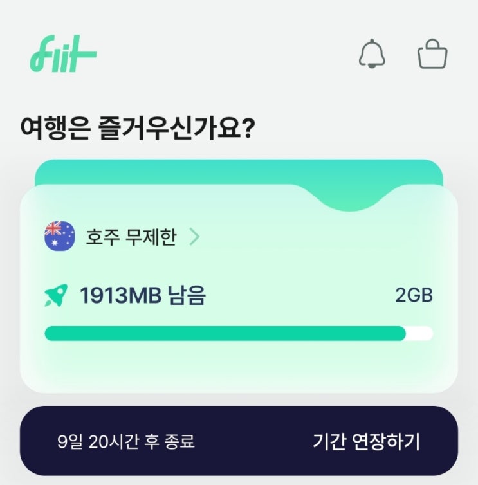Open the shopping bag cart
This screenshot has height=485, width=478.
(x=432, y=53)
